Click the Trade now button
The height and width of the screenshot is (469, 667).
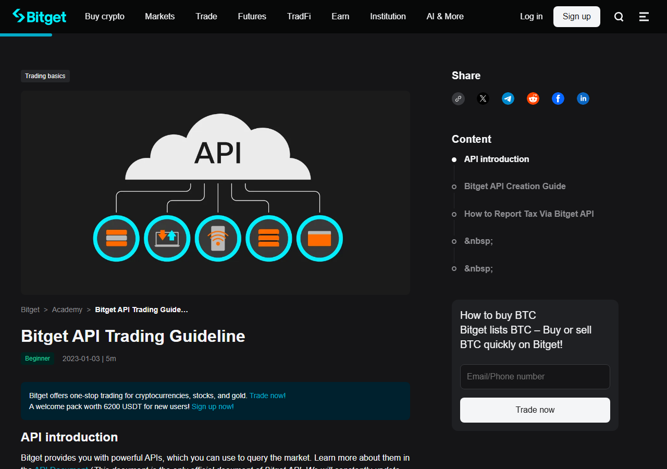point(535,410)
